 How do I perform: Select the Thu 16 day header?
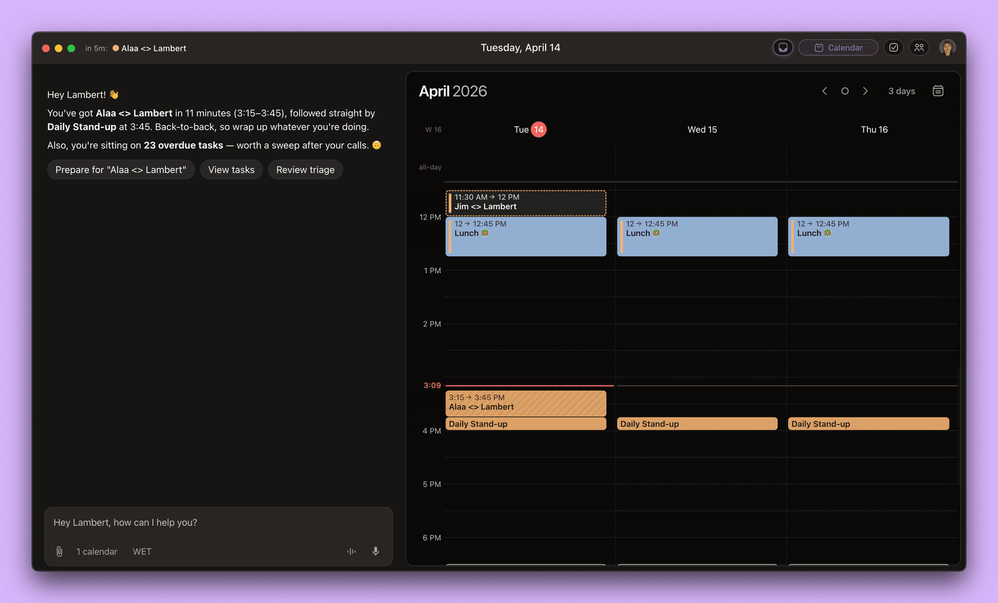click(x=874, y=130)
